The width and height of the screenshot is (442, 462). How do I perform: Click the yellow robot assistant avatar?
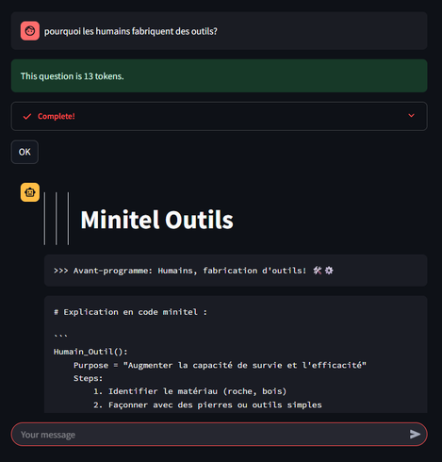30,192
